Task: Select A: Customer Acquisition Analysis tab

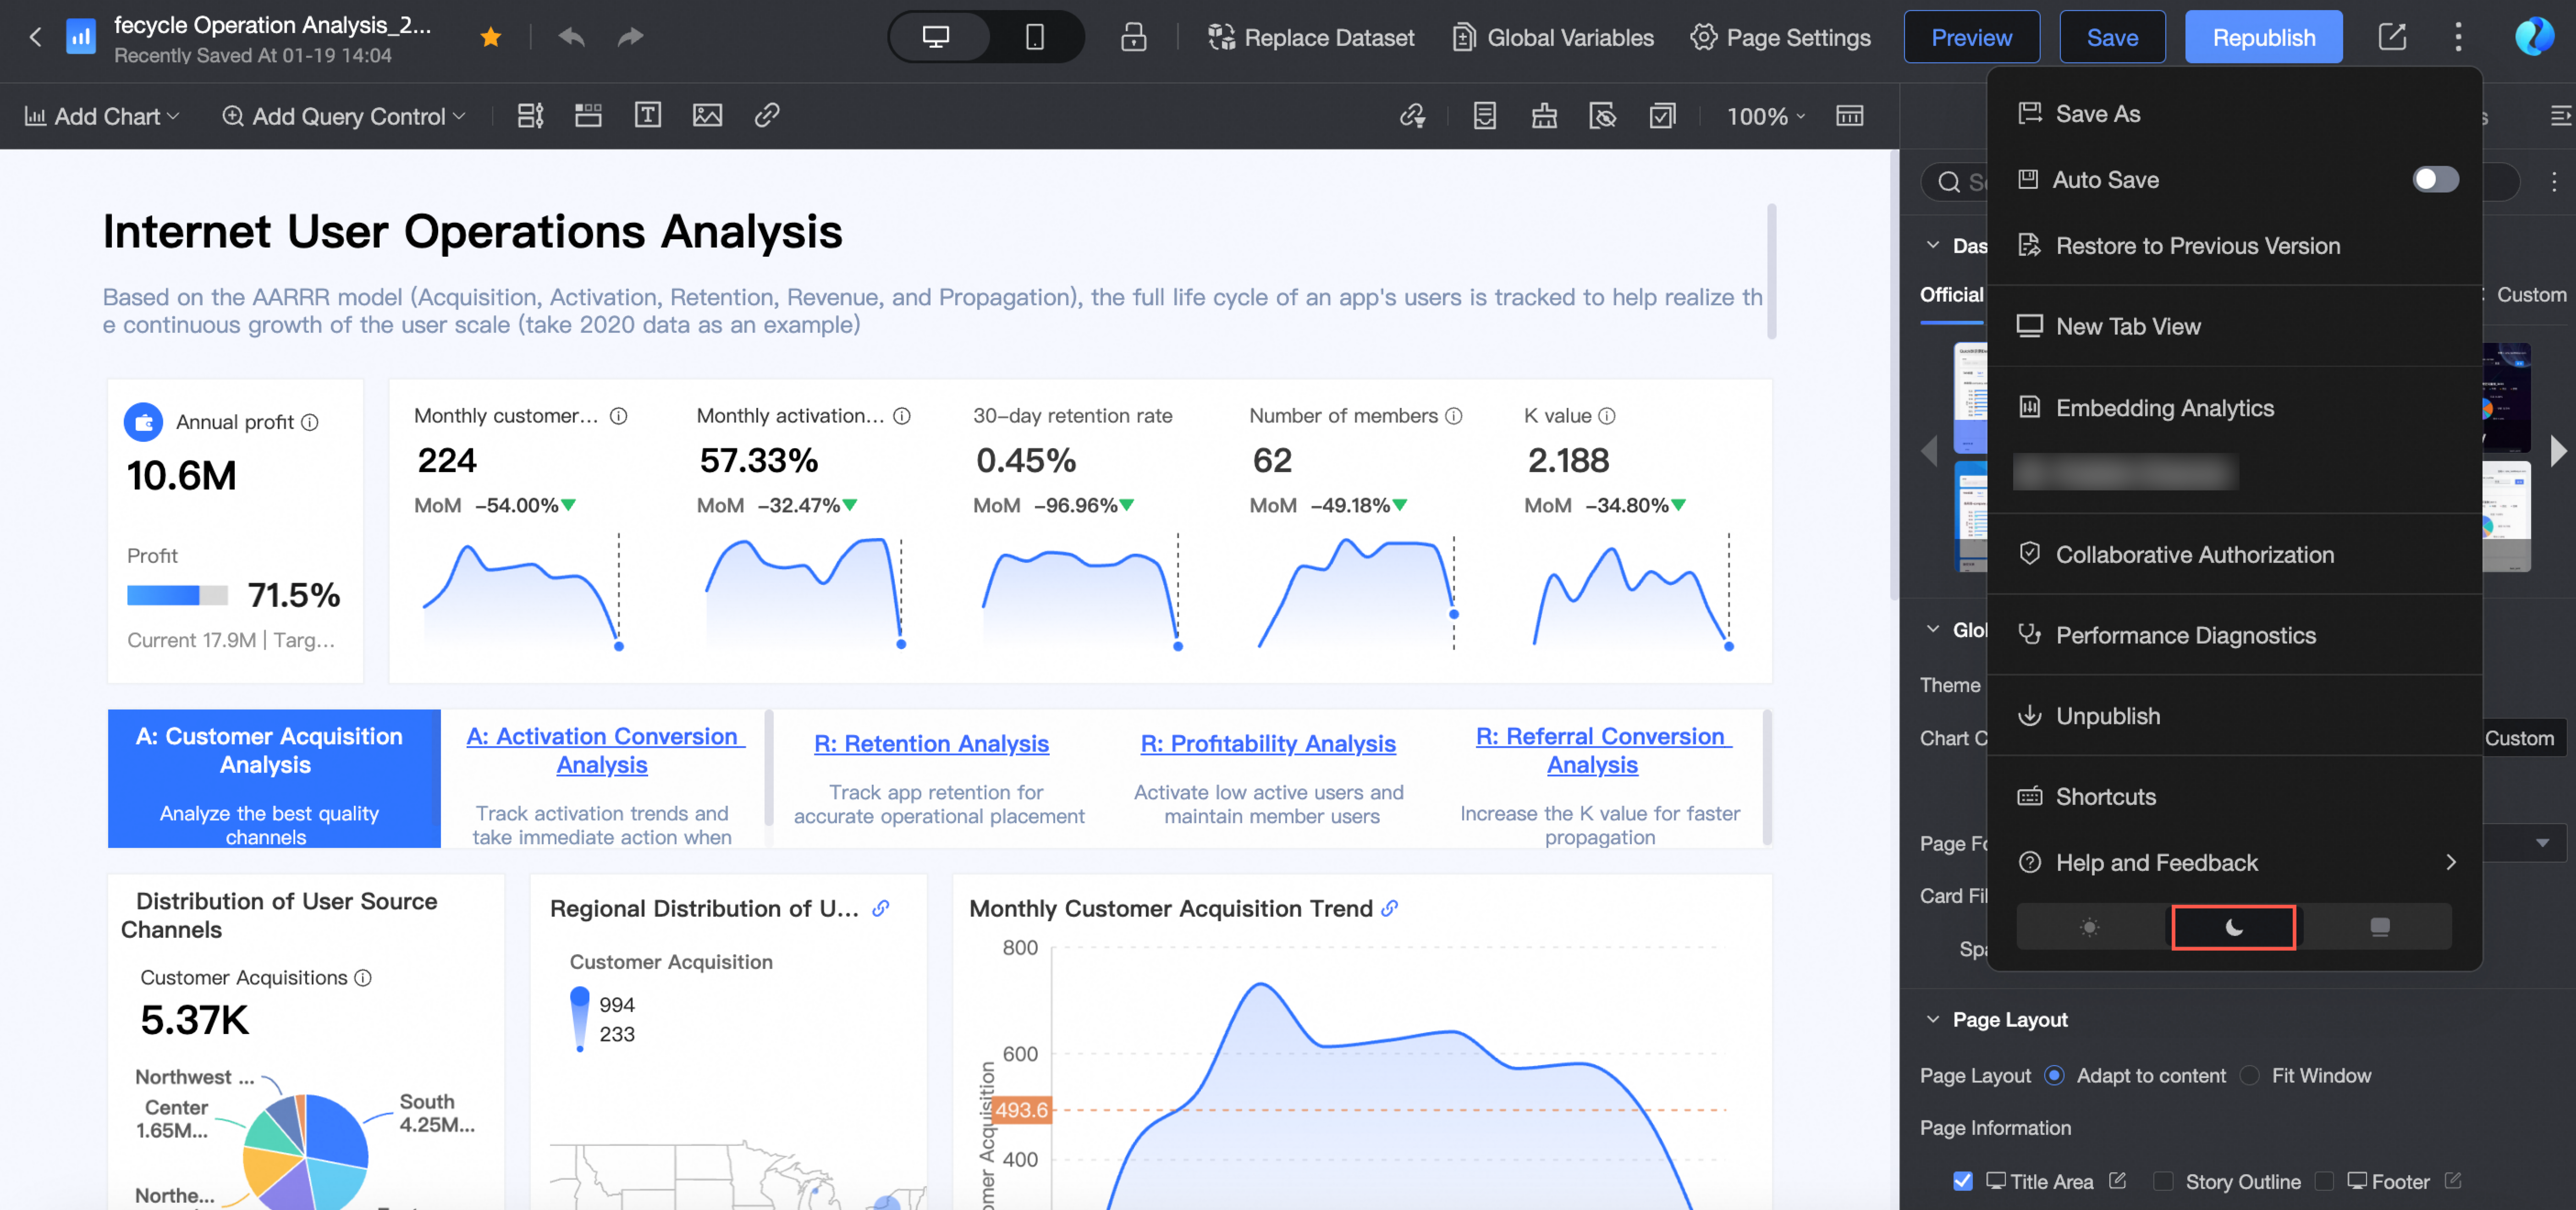Action: click(274, 779)
